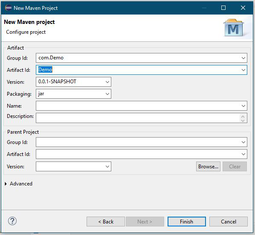The height and width of the screenshot is (235, 255).
Task: Close the New Maven Project dialog
Action: [x=243, y=8]
